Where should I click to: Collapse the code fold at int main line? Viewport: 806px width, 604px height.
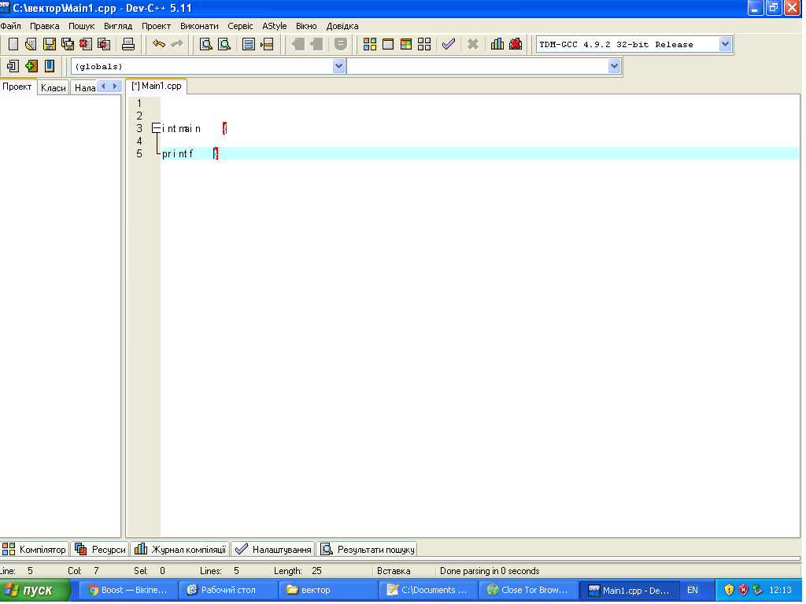coord(156,128)
